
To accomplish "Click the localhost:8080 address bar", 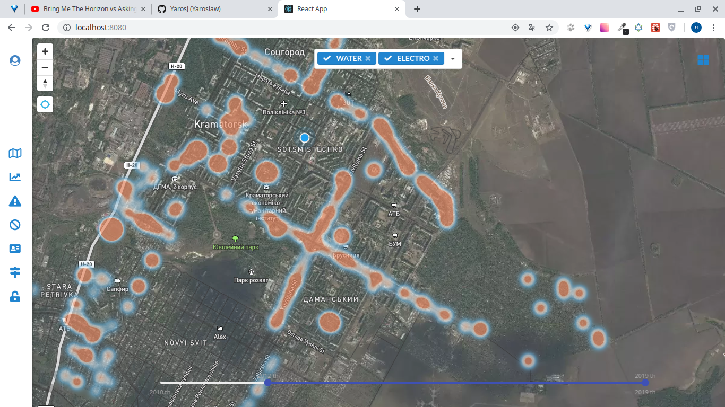I will pyautogui.click(x=287, y=28).
